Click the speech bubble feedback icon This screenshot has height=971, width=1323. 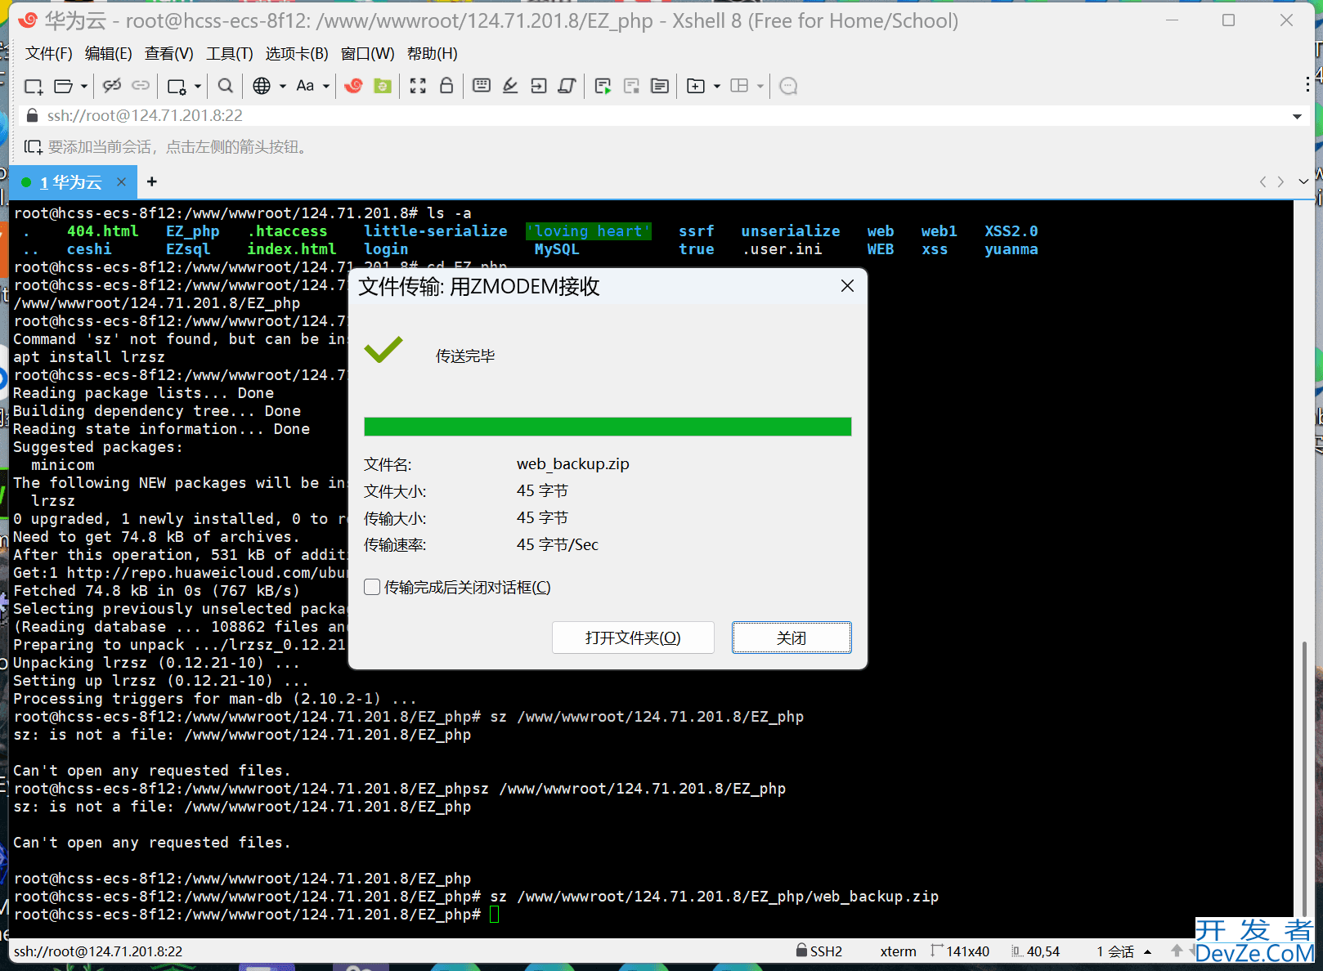click(x=788, y=86)
